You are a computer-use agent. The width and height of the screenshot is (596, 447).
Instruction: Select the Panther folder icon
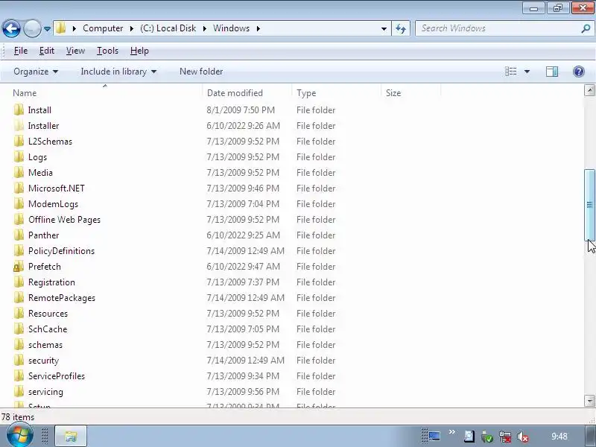point(19,235)
